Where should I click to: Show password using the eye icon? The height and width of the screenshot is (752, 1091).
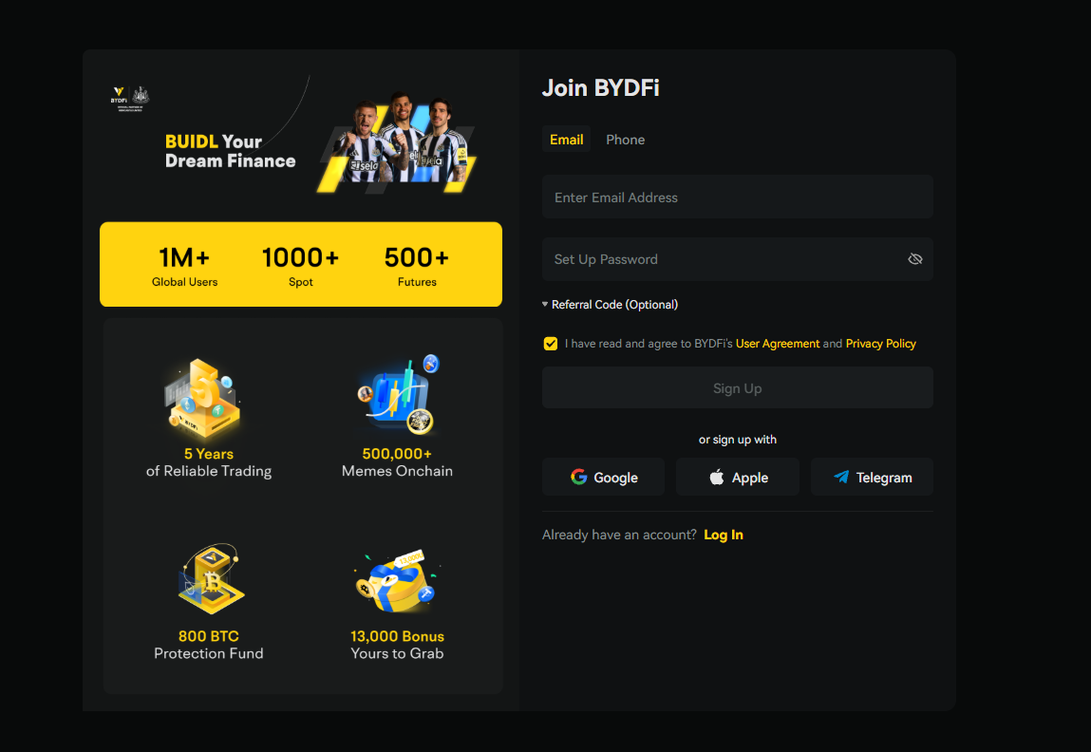pyautogui.click(x=914, y=259)
